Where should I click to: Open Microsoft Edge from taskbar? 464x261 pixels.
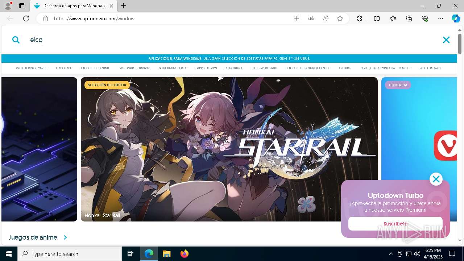(x=149, y=254)
